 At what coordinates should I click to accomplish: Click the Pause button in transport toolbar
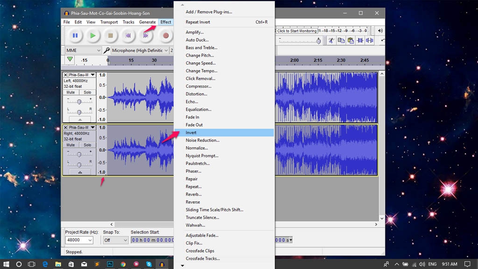point(75,35)
